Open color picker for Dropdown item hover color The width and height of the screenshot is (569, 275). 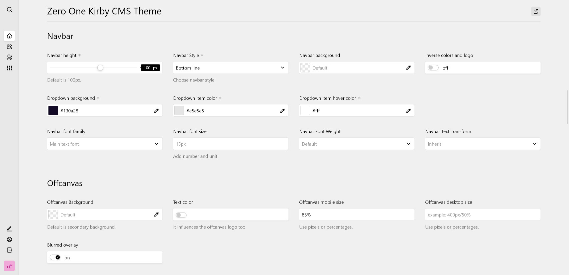[408, 111]
